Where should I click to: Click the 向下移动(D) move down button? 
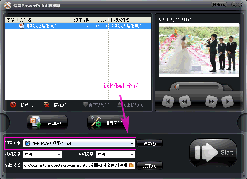(x=96, y=105)
